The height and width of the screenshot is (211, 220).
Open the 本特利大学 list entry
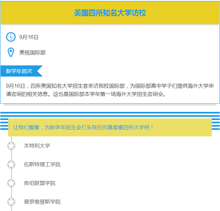click(x=37, y=146)
